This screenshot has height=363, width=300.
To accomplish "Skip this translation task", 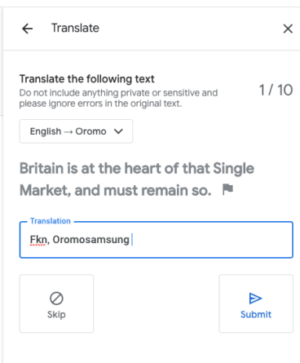I will [x=56, y=303].
